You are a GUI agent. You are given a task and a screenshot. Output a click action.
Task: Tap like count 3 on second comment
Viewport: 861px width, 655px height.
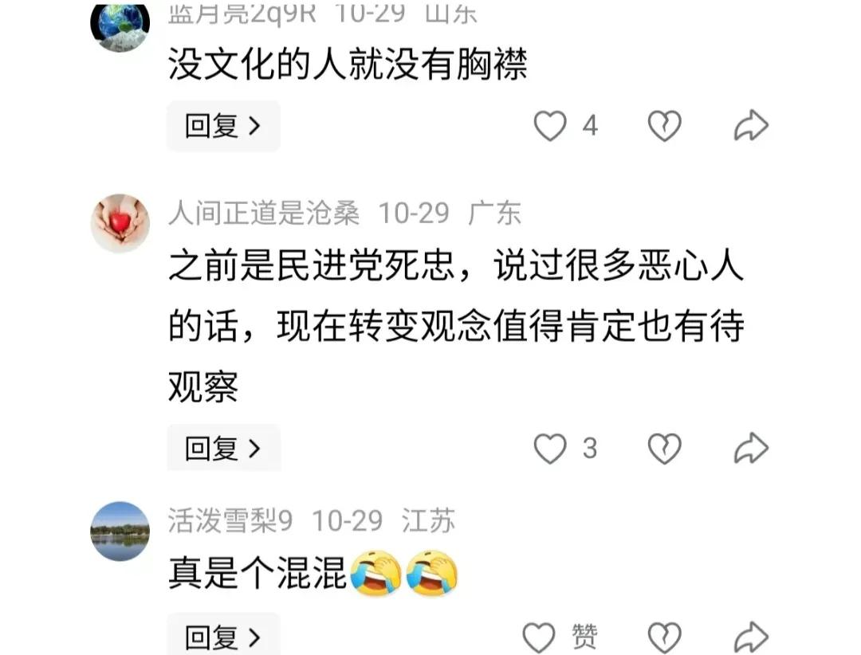click(x=590, y=449)
